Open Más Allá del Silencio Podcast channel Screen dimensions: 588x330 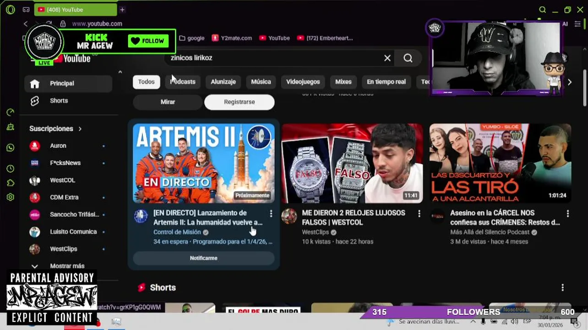pyautogui.click(x=490, y=232)
